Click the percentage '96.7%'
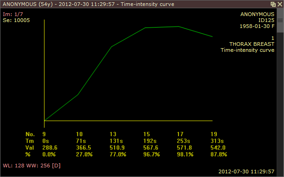 (151, 154)
